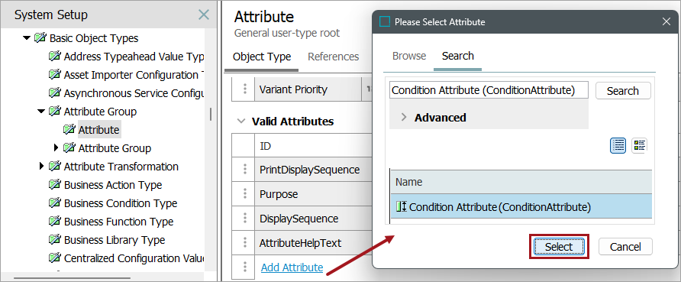Click the Basic Object Types folder icon
The image size is (681, 282).
coord(40,37)
